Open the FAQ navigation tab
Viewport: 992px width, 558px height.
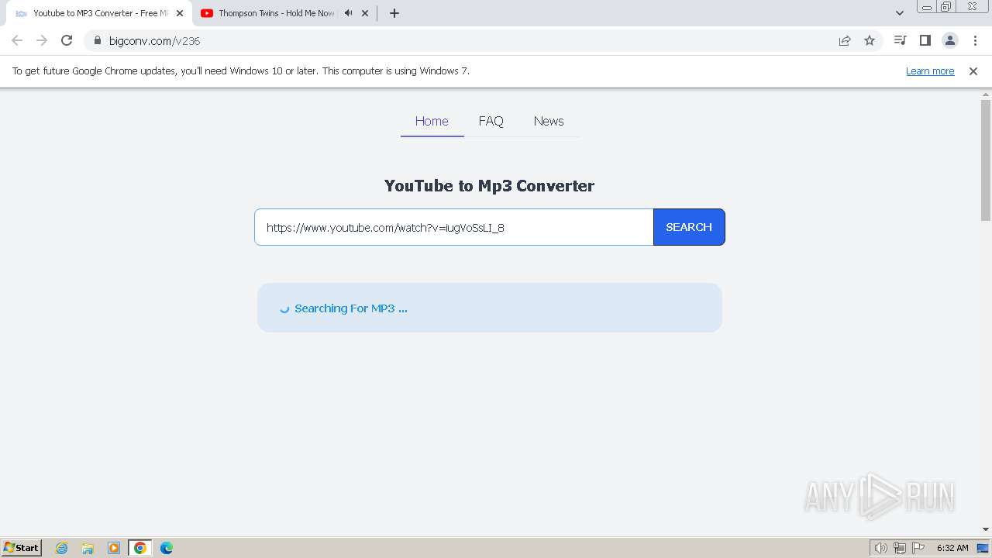491,121
